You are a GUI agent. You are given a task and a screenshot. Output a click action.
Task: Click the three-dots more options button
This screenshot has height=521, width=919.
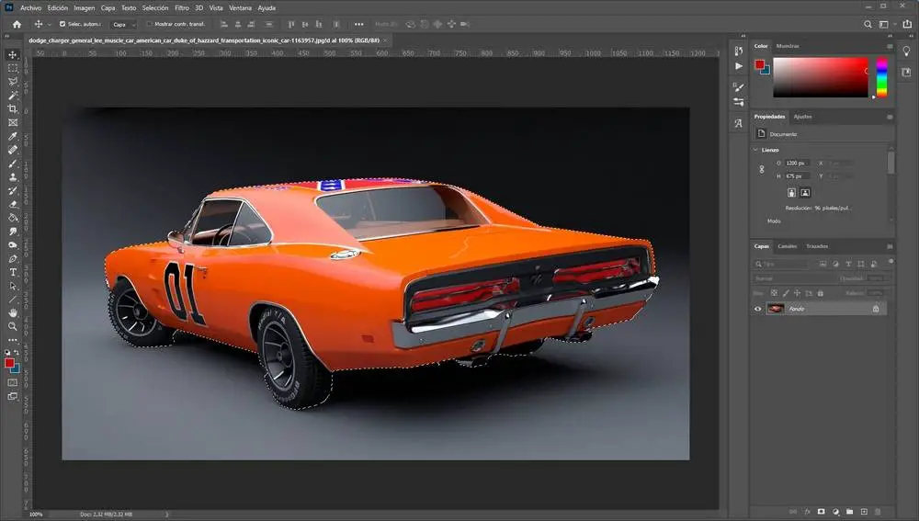pyautogui.click(x=358, y=24)
